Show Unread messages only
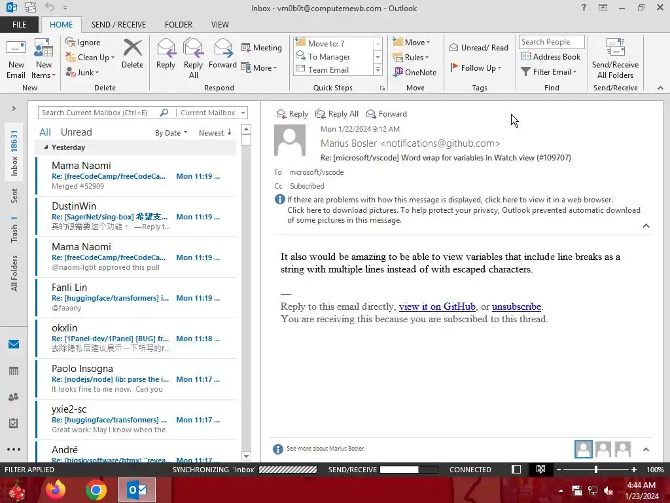 [x=76, y=132]
